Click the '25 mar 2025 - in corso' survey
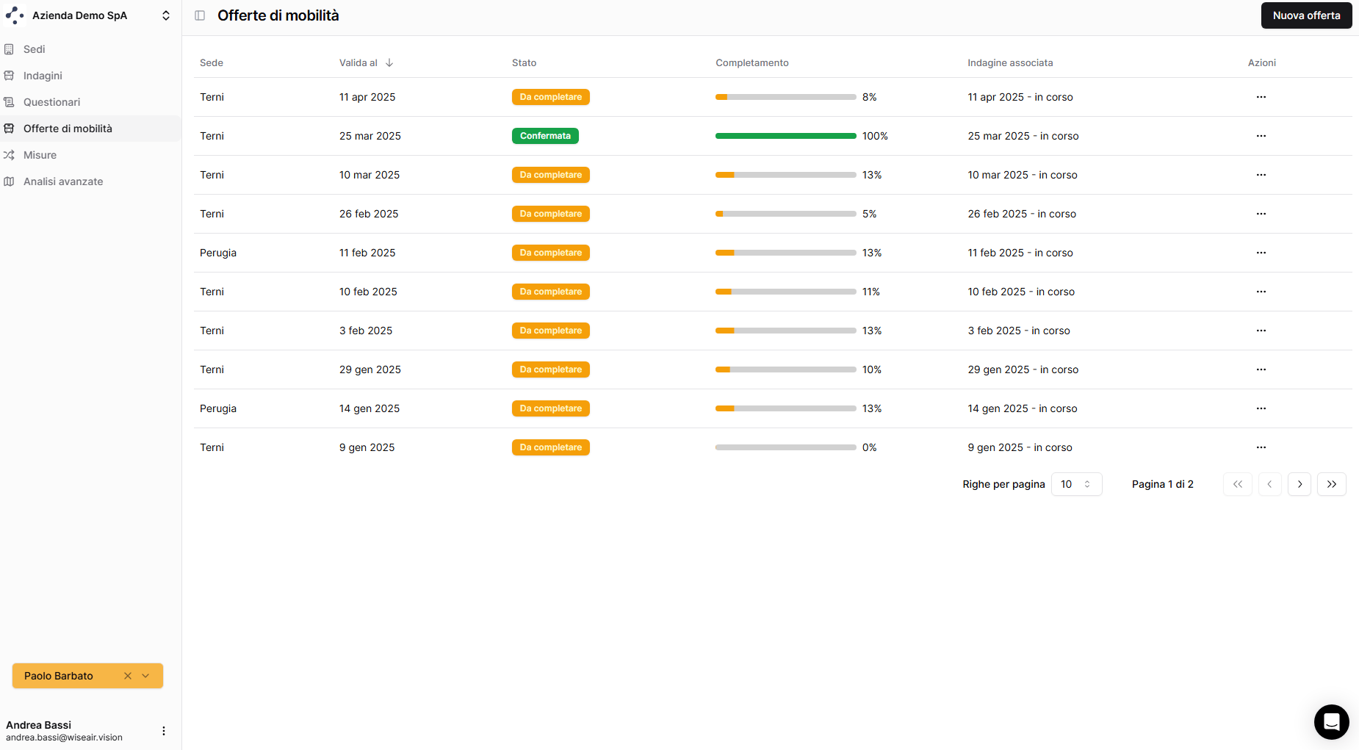This screenshot has width=1359, height=750. click(x=1023, y=136)
